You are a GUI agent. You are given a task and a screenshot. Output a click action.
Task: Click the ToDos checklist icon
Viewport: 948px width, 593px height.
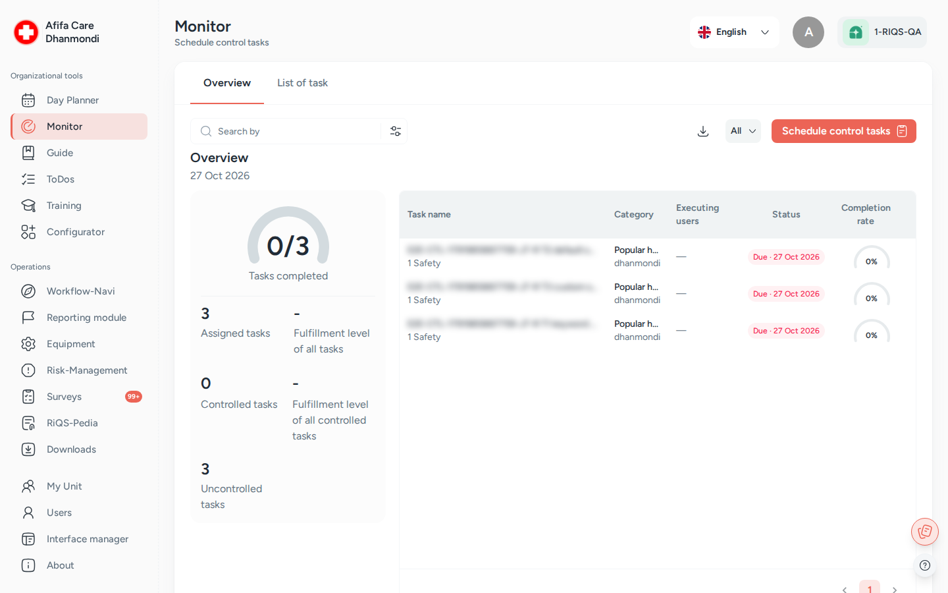(x=28, y=179)
